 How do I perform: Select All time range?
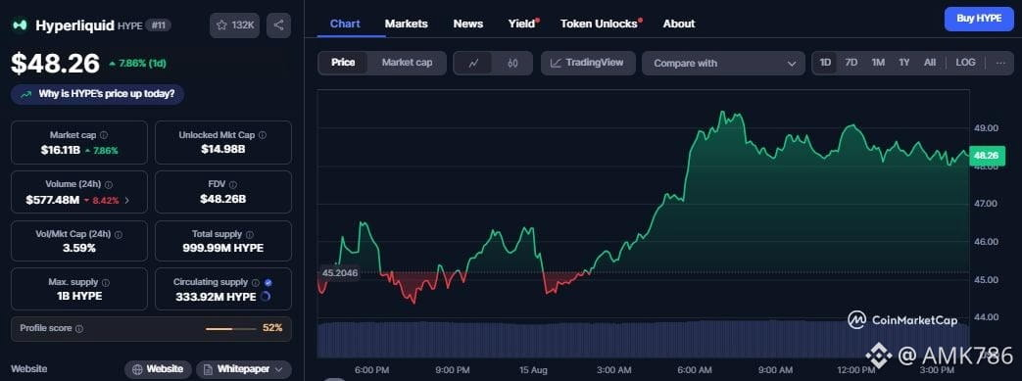tap(930, 63)
